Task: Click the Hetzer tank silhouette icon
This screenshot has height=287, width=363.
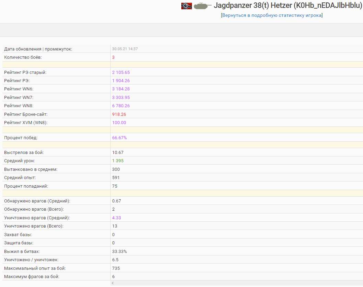Action: [203, 6]
